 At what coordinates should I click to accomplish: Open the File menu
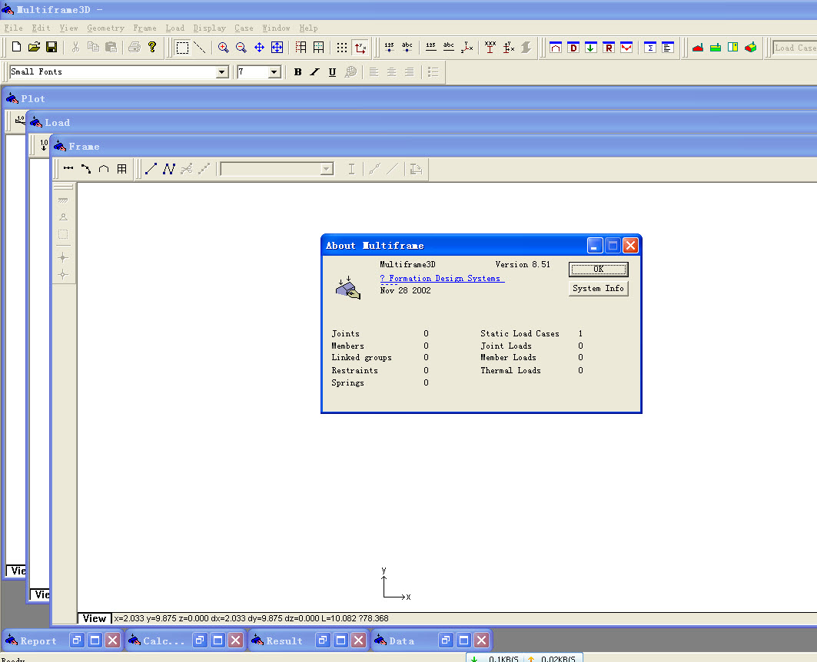(x=14, y=28)
